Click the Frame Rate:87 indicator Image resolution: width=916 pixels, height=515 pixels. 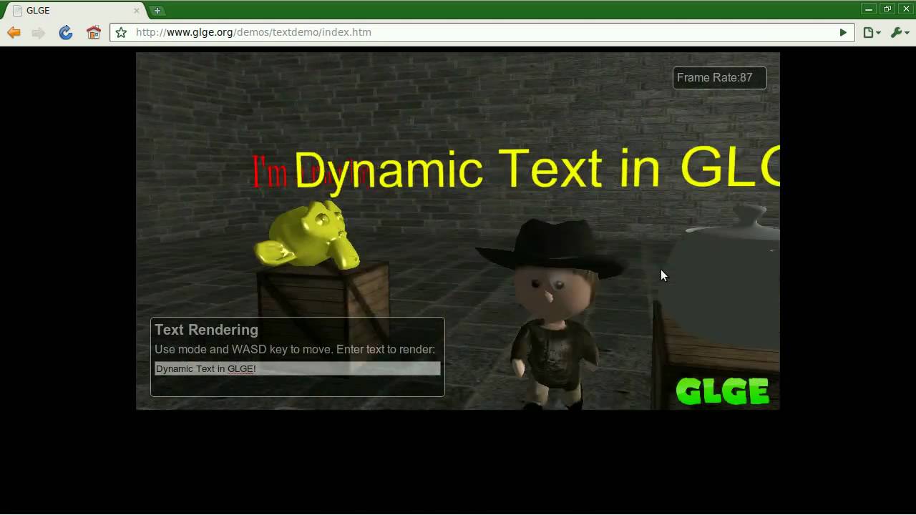pos(719,77)
